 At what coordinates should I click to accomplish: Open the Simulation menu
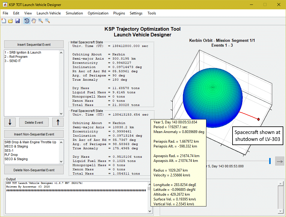tap(74, 13)
